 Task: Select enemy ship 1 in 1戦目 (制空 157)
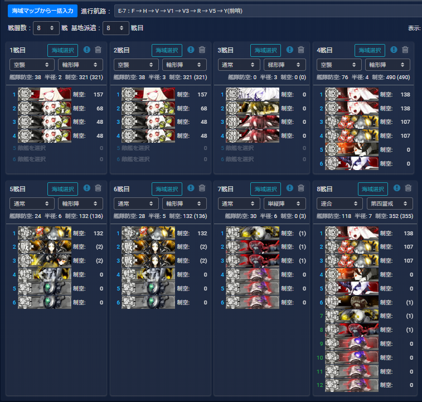(x=45, y=94)
